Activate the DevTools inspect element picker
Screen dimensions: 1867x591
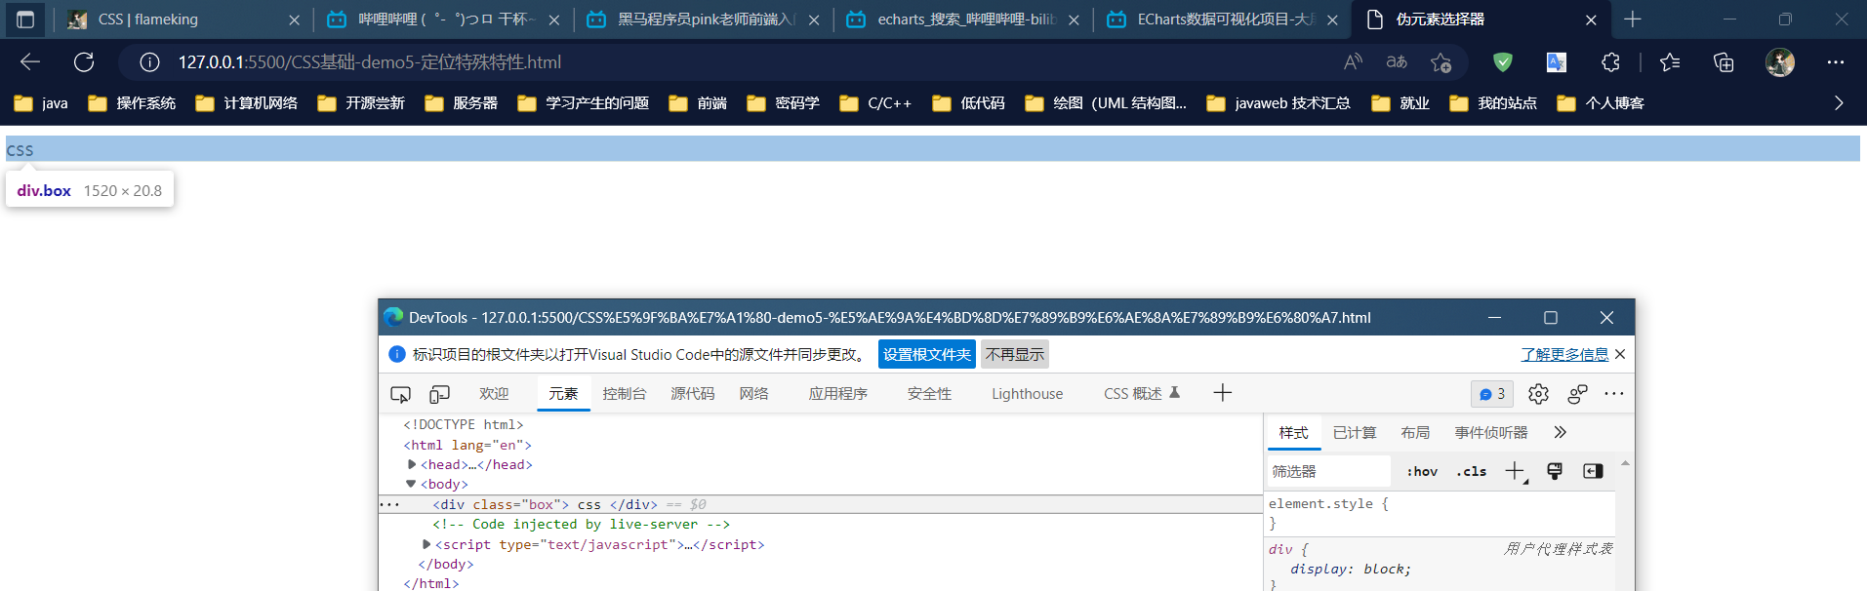pos(400,394)
